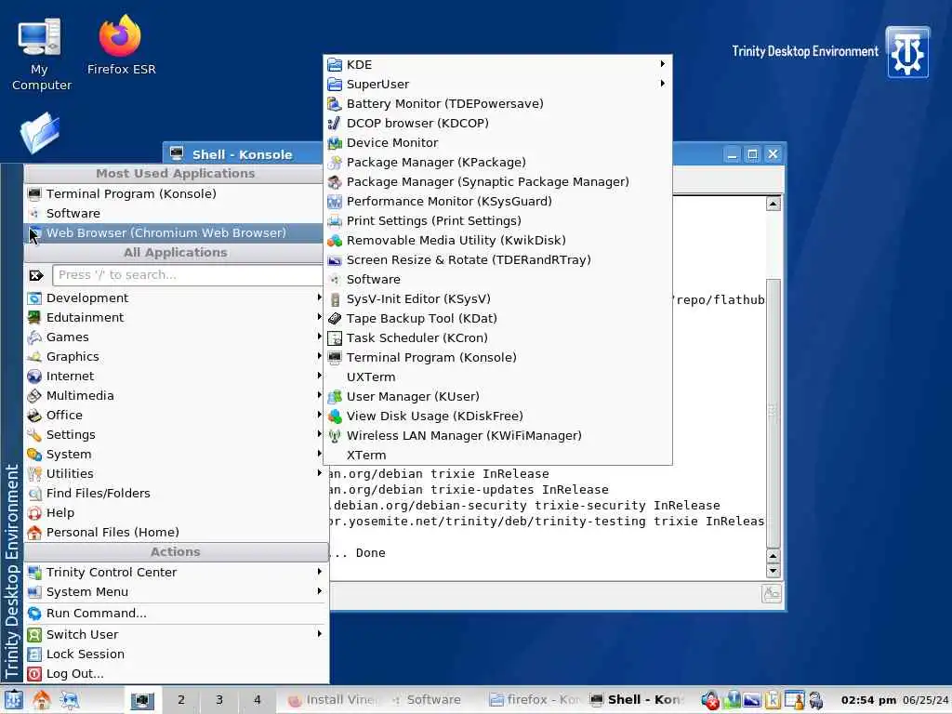Launch SysV-Init Editor (KSysV)
This screenshot has width=952, height=714.
tap(497, 298)
